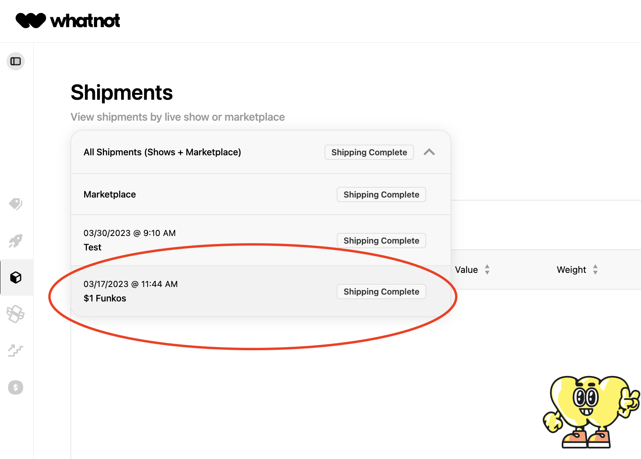641x459 pixels.
Task: Open payments via the dollar sign icon
Action: [x=15, y=387]
